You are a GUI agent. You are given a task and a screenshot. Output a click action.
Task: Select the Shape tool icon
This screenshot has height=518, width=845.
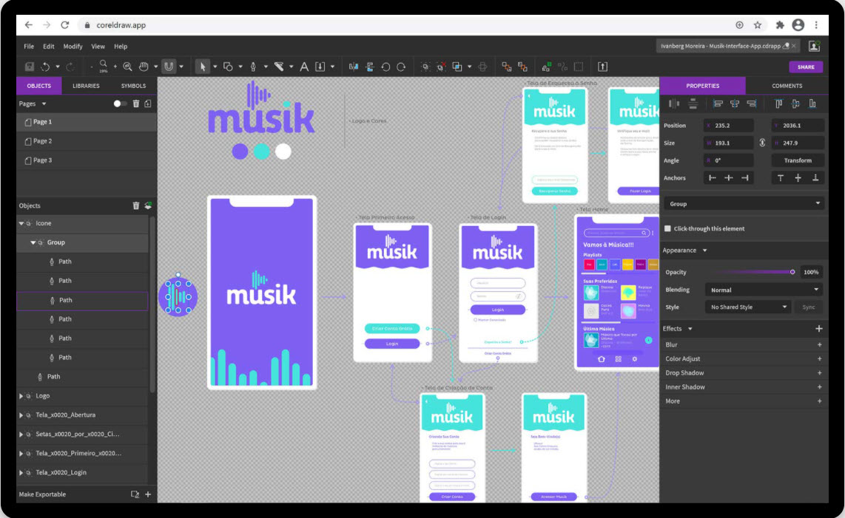coord(228,67)
